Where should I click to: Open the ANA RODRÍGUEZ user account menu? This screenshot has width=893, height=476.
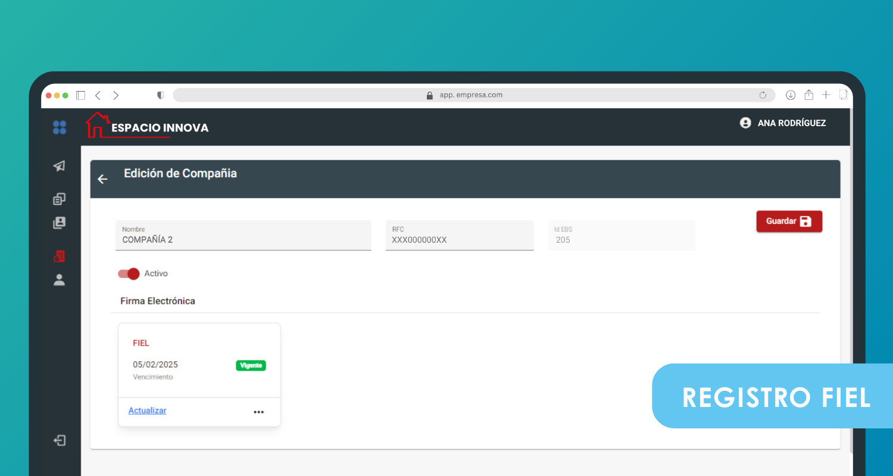click(782, 123)
